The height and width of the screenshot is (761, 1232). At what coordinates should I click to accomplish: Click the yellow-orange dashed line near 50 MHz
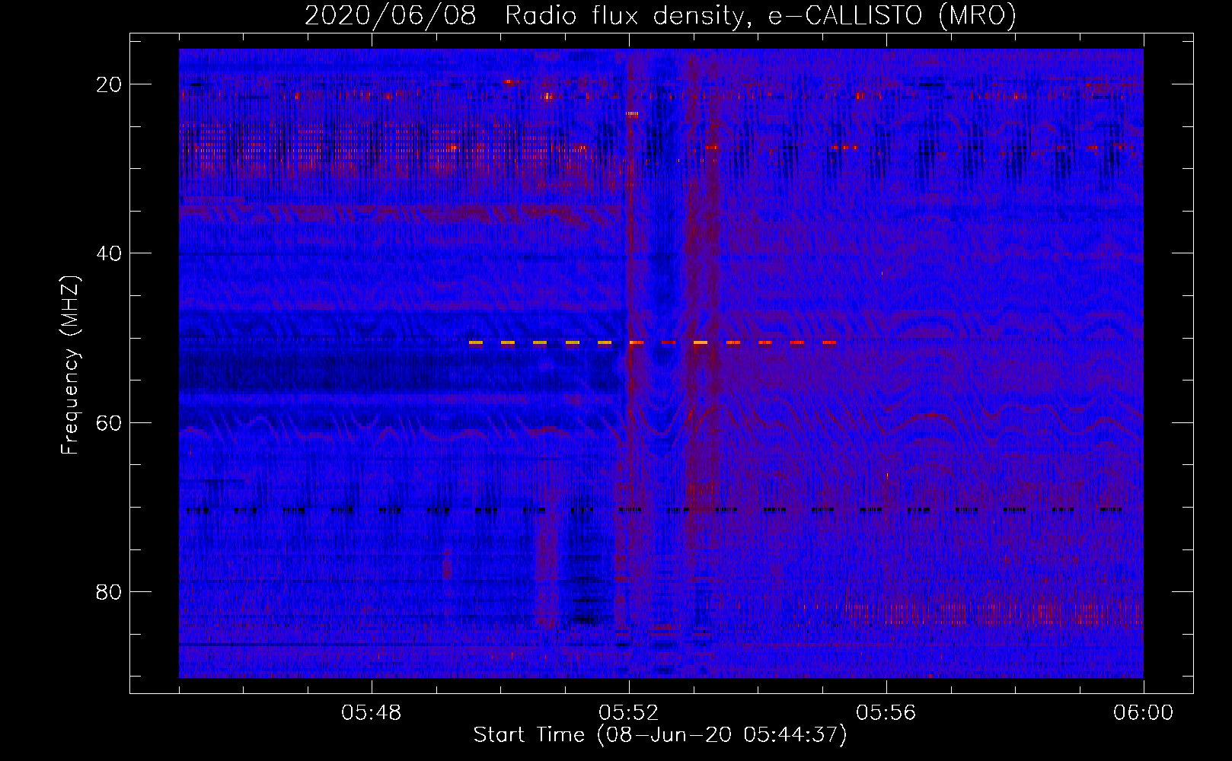[x=653, y=342]
